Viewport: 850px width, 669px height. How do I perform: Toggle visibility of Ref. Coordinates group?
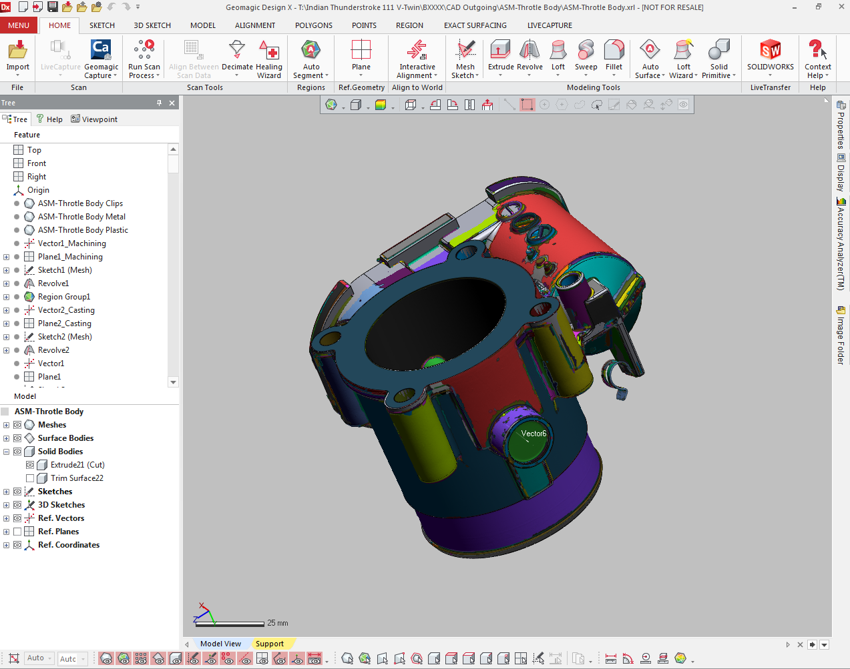[17, 545]
